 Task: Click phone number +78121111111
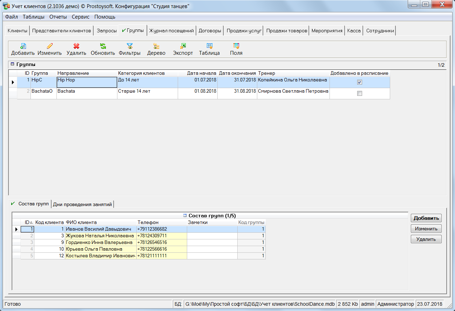pos(162,256)
